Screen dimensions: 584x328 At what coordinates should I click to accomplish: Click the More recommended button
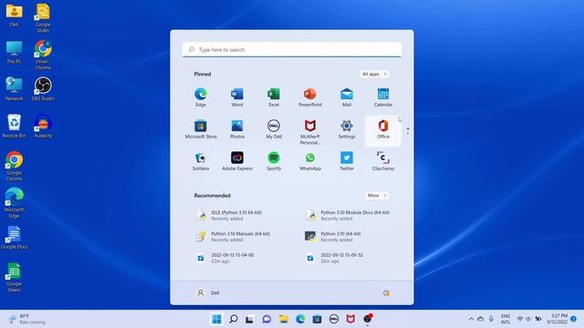click(377, 195)
